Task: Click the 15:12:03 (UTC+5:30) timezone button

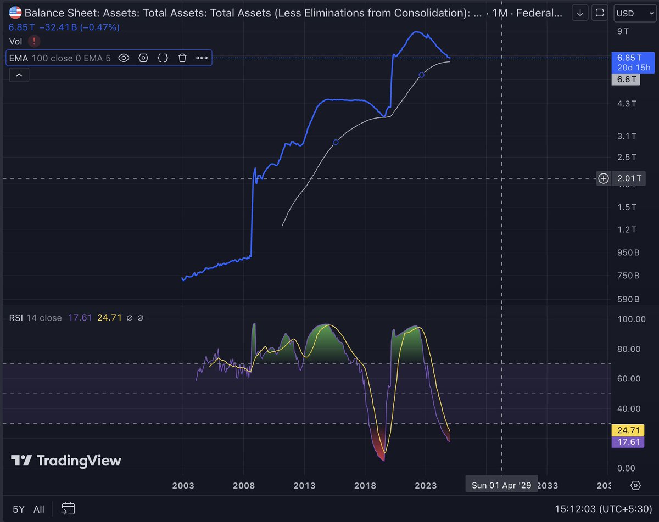Action: coord(605,509)
